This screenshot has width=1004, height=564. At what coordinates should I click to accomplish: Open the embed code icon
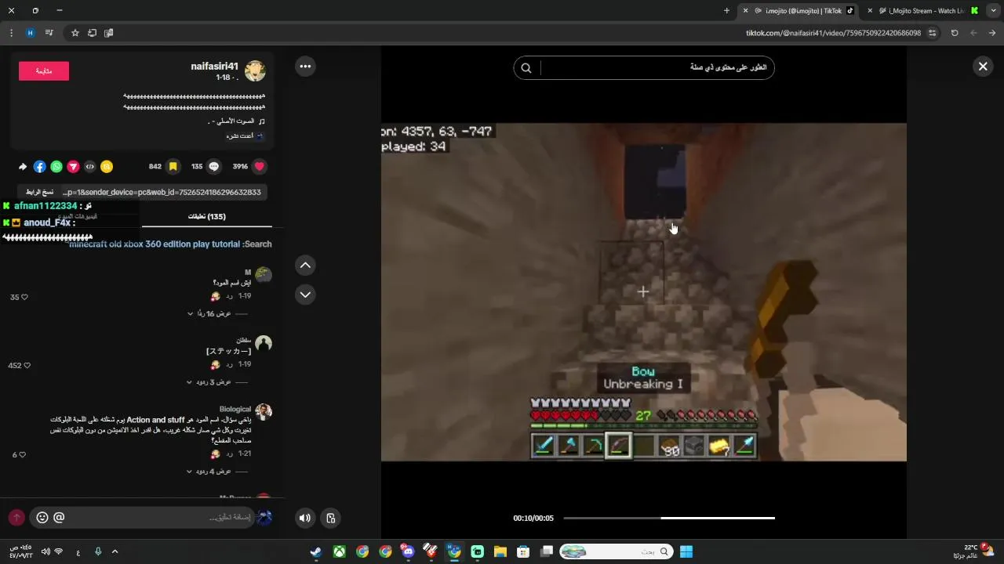click(x=90, y=167)
